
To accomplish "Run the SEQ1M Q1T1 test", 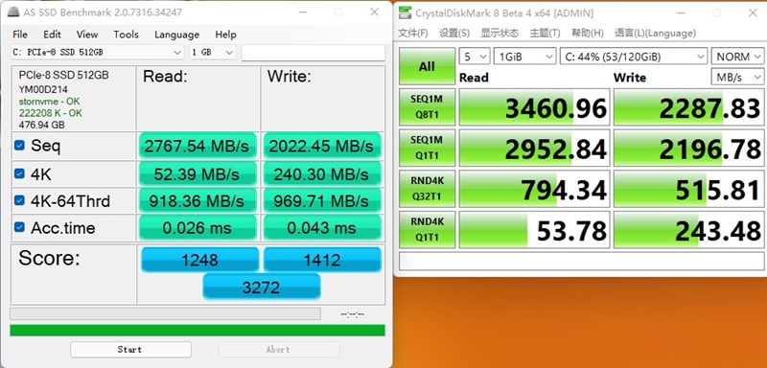I will [x=427, y=148].
